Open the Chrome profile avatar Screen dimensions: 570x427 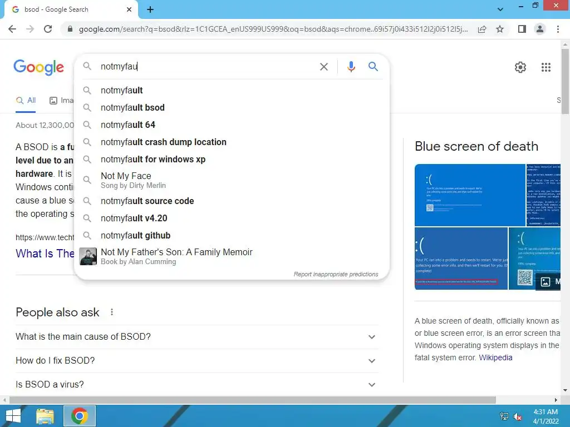(x=540, y=29)
